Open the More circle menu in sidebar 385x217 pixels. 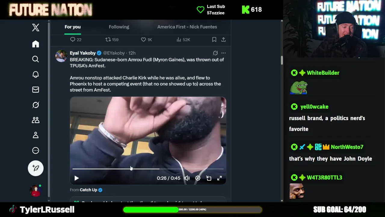[x=35, y=150]
